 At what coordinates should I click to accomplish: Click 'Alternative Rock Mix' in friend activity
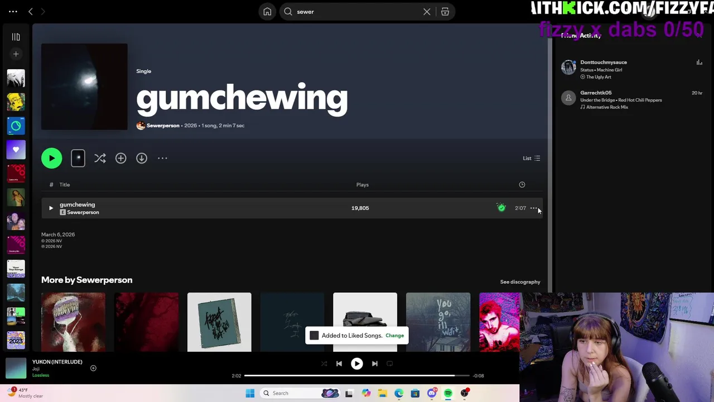[607, 107]
